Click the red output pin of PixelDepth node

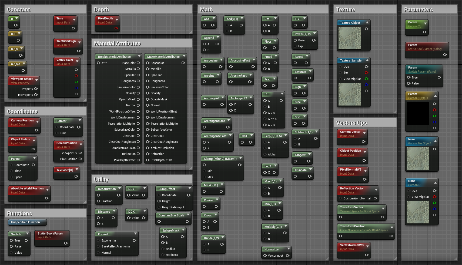point(116,28)
